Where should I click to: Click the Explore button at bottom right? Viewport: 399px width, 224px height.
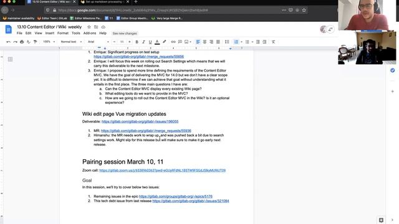coord(381,220)
